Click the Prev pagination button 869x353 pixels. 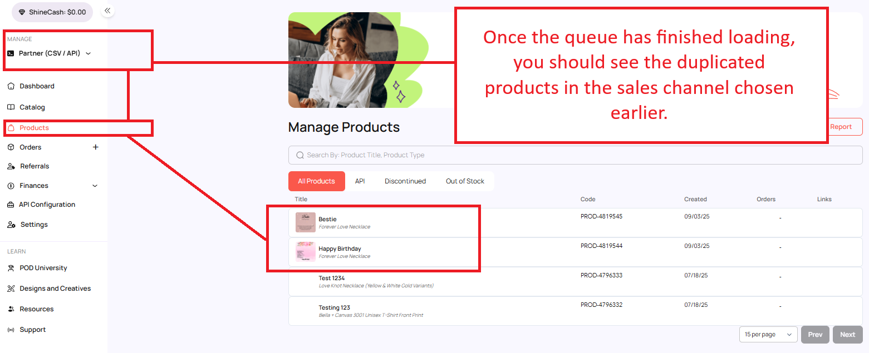coord(815,335)
